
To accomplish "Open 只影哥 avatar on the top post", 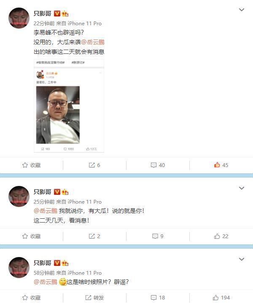I will click(x=19, y=18).
